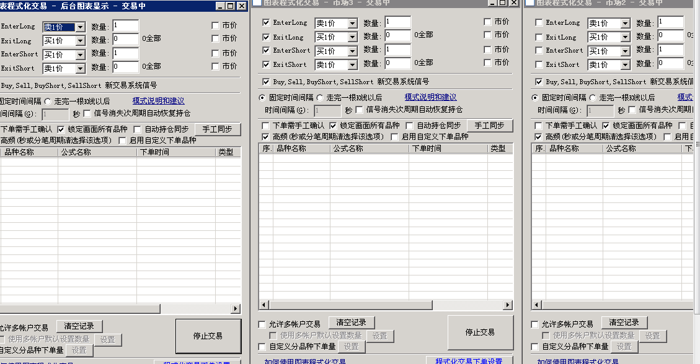This screenshot has height=364, width=700.
Task: Click right scroll arrow in 后台图表显示 window
Action: pos(236,308)
